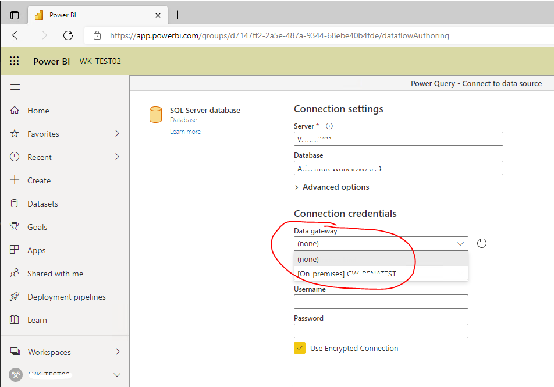The image size is (554, 387).
Task: Open a new browser tab
Action: pyautogui.click(x=177, y=15)
